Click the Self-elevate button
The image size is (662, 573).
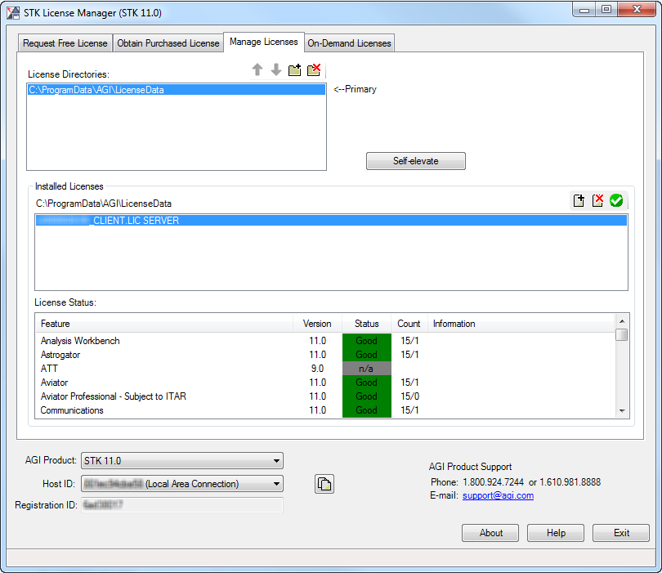[x=416, y=161]
